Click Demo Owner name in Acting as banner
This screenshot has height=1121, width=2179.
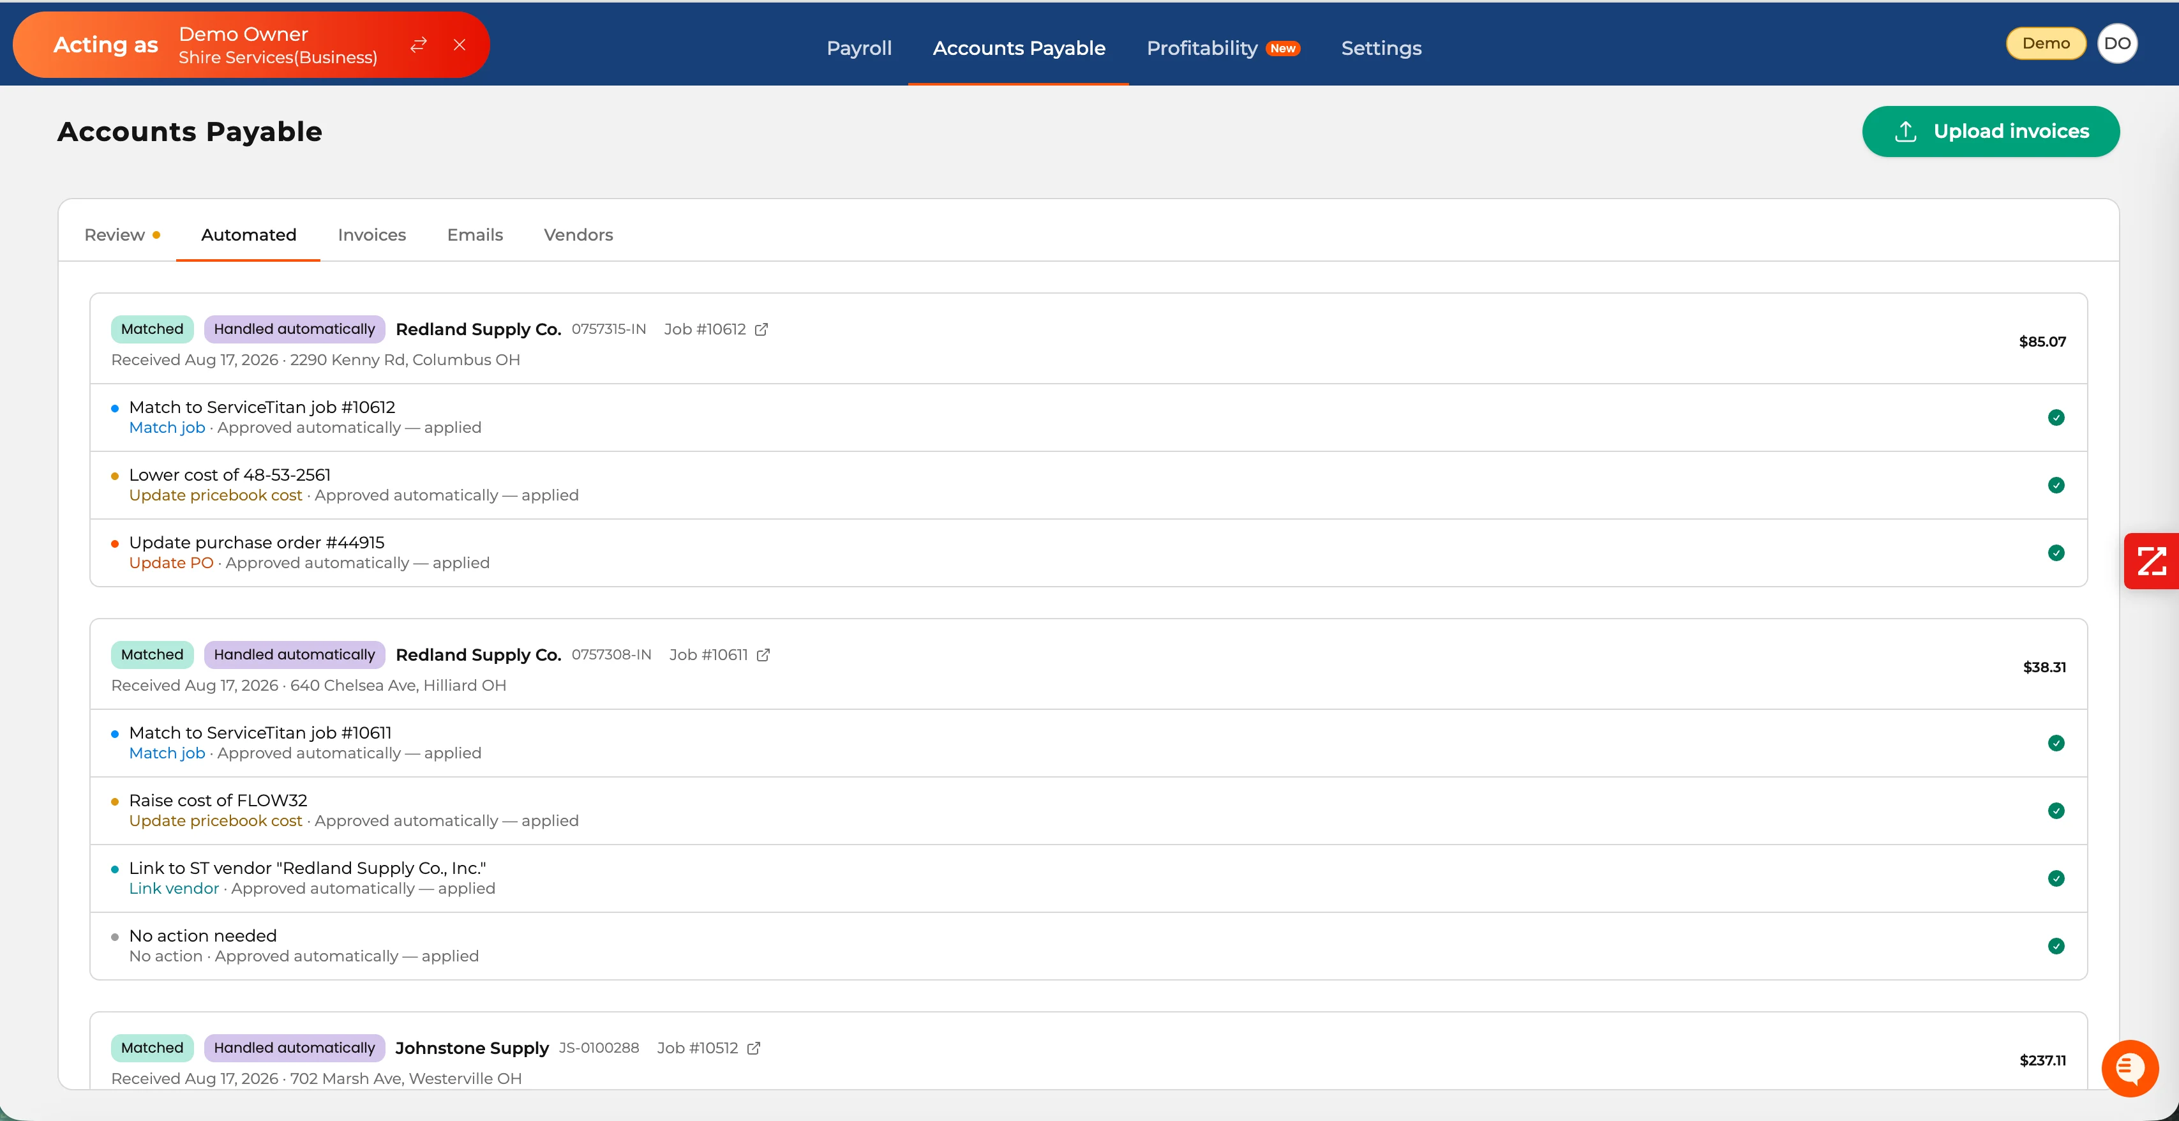[243, 34]
